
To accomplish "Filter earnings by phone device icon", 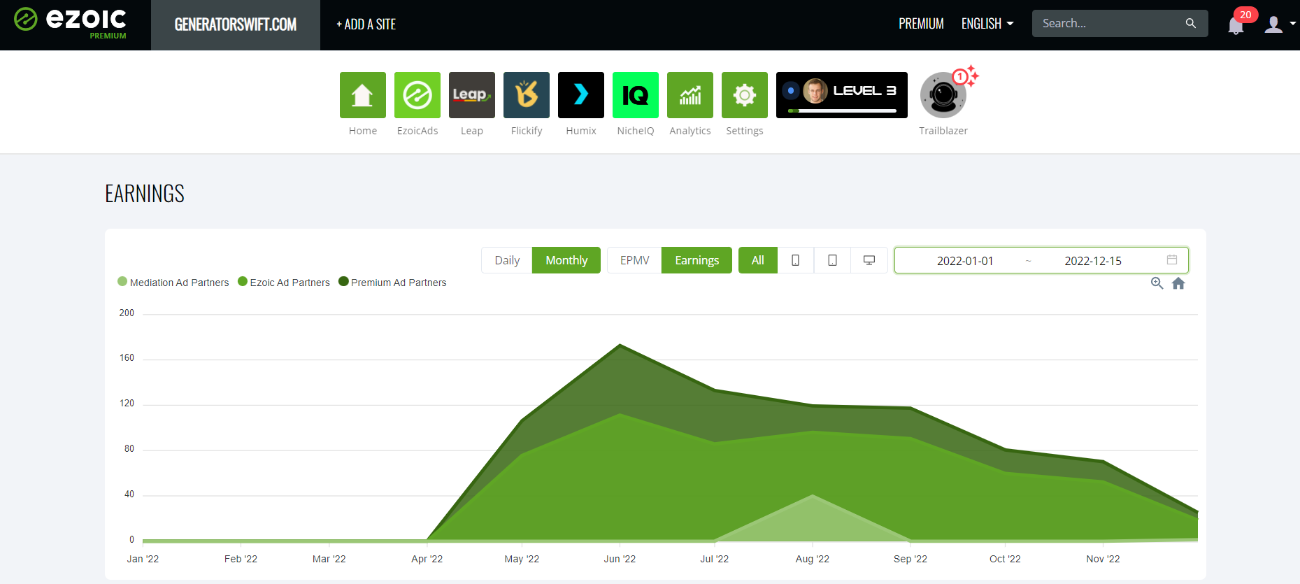I will (x=795, y=260).
